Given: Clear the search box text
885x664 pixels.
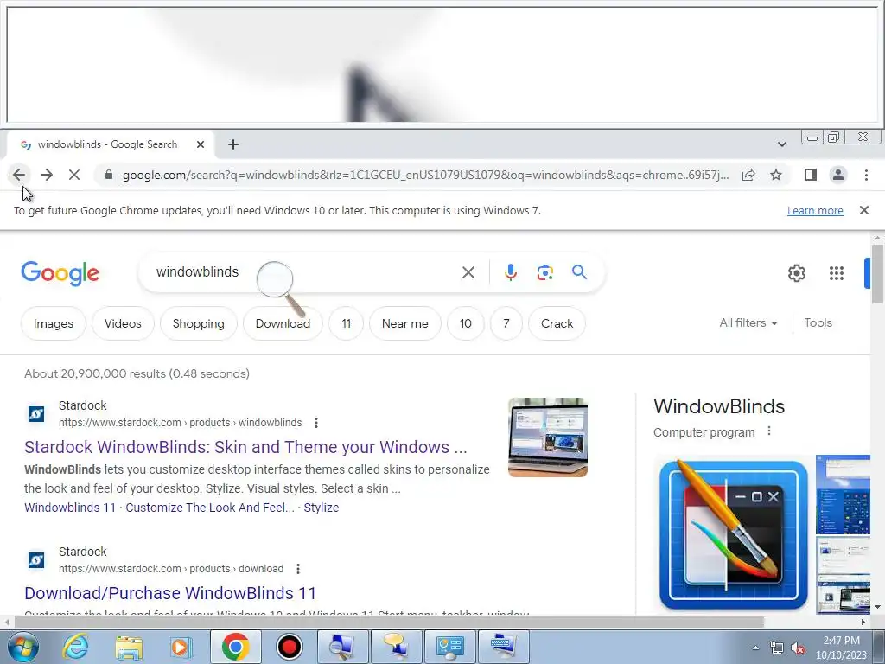Looking at the screenshot, I should 468,272.
